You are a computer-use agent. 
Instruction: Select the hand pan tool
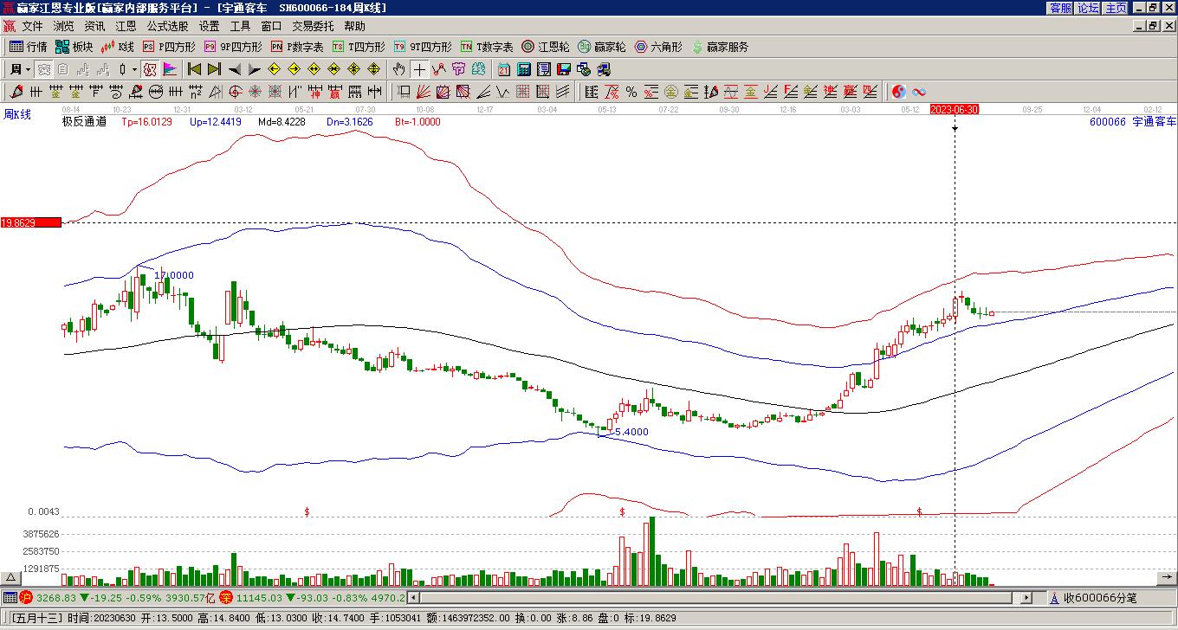pos(398,69)
